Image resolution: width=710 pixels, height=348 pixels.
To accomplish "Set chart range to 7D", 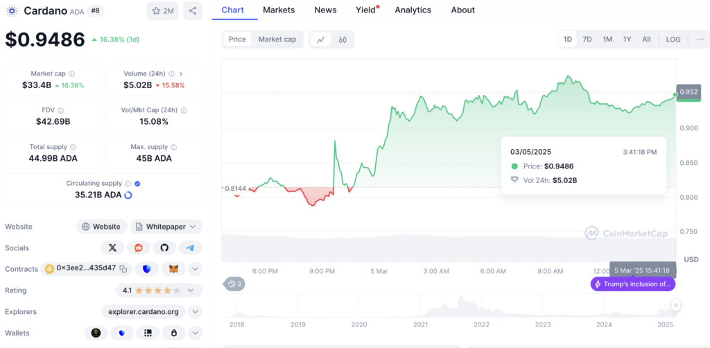I will tap(587, 40).
